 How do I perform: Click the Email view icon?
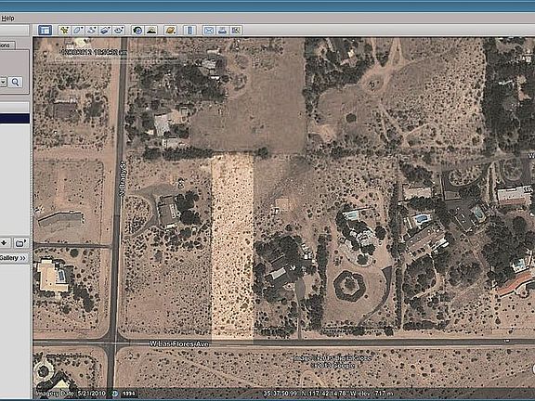click(x=209, y=31)
